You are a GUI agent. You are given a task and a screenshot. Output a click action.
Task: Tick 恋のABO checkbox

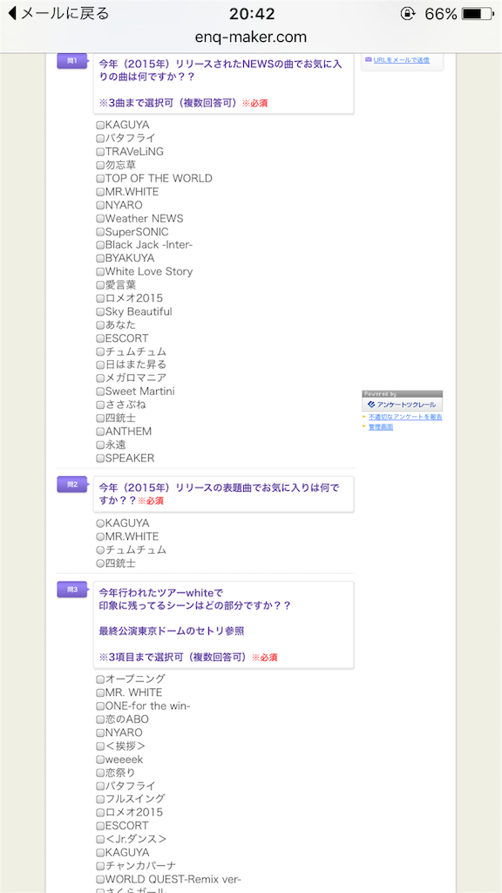(100, 719)
